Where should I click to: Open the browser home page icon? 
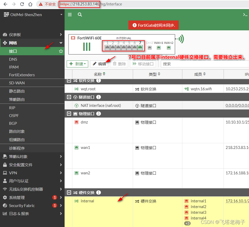(30, 4)
